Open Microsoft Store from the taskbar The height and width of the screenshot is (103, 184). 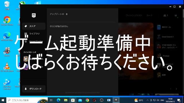73,100
